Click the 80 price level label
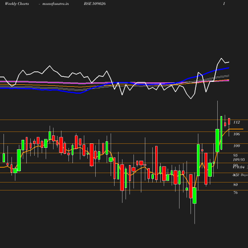This screenshot has width=248, height=248. pyautogui.click(x=236, y=185)
